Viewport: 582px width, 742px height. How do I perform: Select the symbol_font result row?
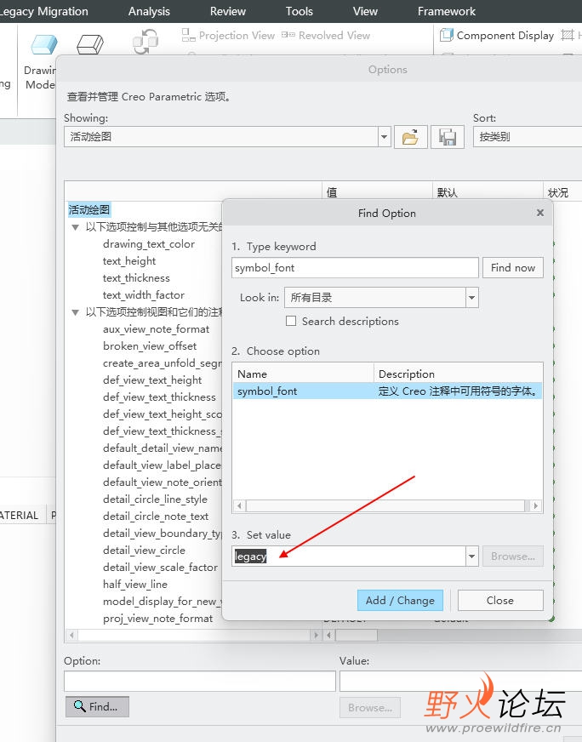(387, 391)
